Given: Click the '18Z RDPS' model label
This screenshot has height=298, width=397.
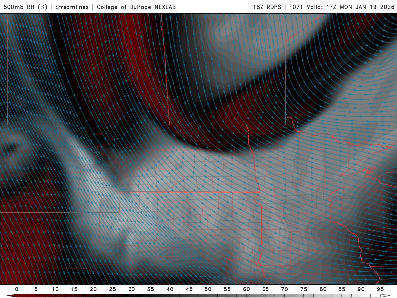Looking at the screenshot, I should pyautogui.click(x=267, y=7).
